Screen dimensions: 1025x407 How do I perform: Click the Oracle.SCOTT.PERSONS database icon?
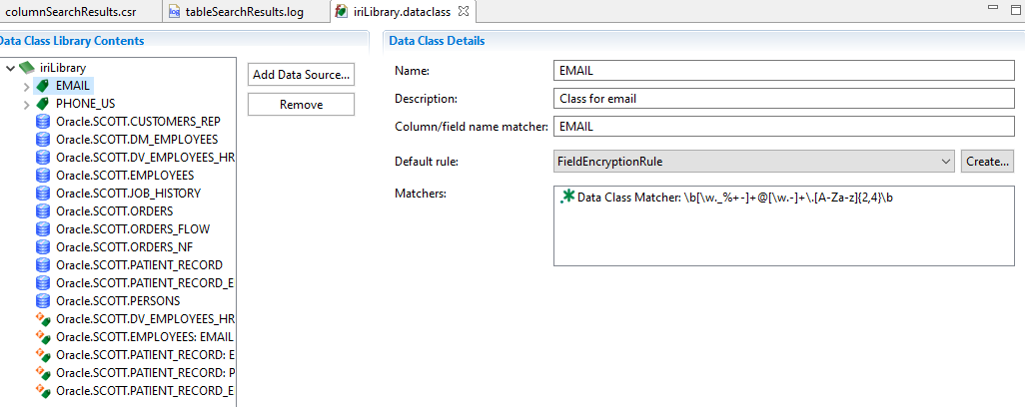point(42,300)
